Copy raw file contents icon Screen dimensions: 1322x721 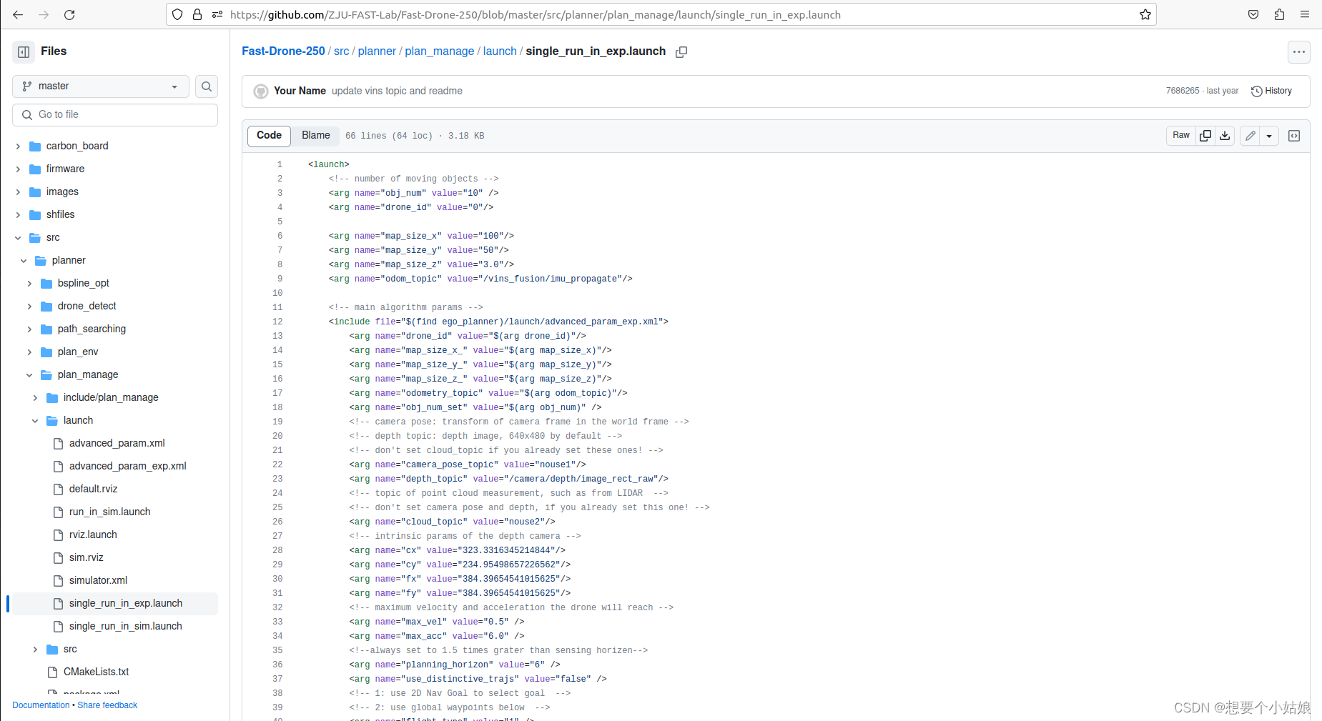1205,136
